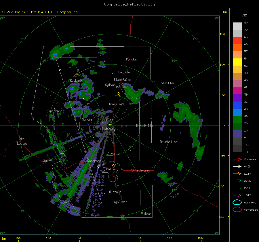Click the Sylvan label on the map
Viewport: 259px width, 242px height.
click(x=110, y=85)
